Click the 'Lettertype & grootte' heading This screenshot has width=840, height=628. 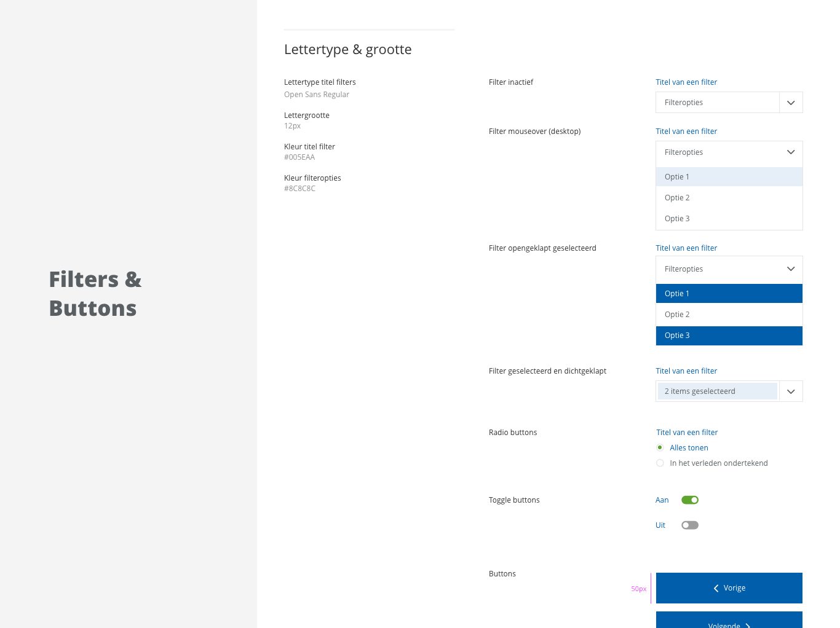(x=348, y=49)
